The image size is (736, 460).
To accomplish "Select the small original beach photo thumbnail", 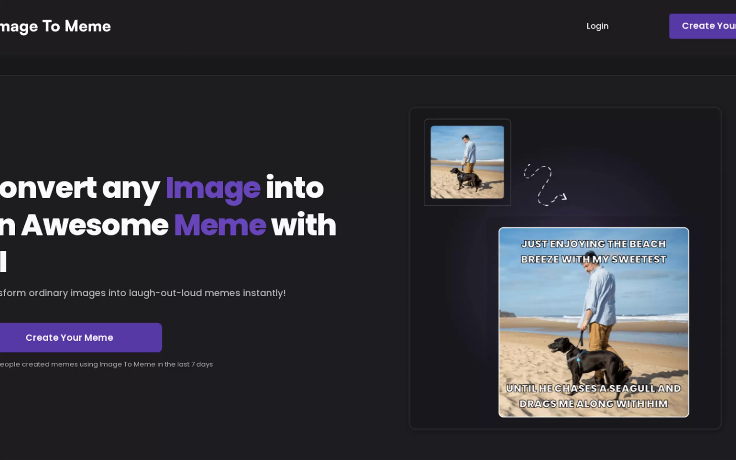I will pyautogui.click(x=467, y=162).
